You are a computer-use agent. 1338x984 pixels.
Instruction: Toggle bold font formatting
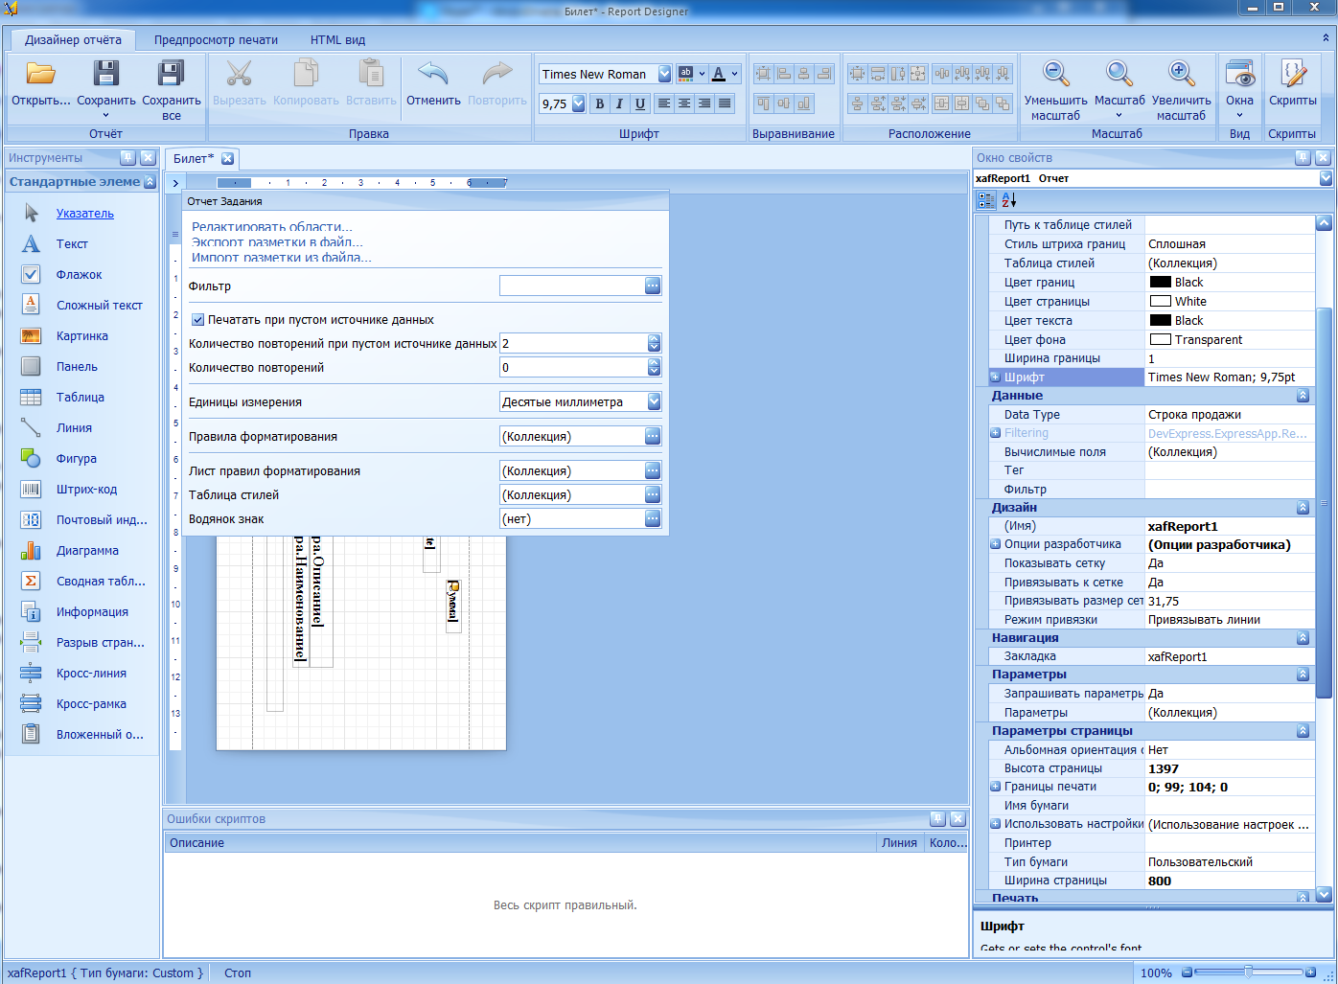point(600,103)
